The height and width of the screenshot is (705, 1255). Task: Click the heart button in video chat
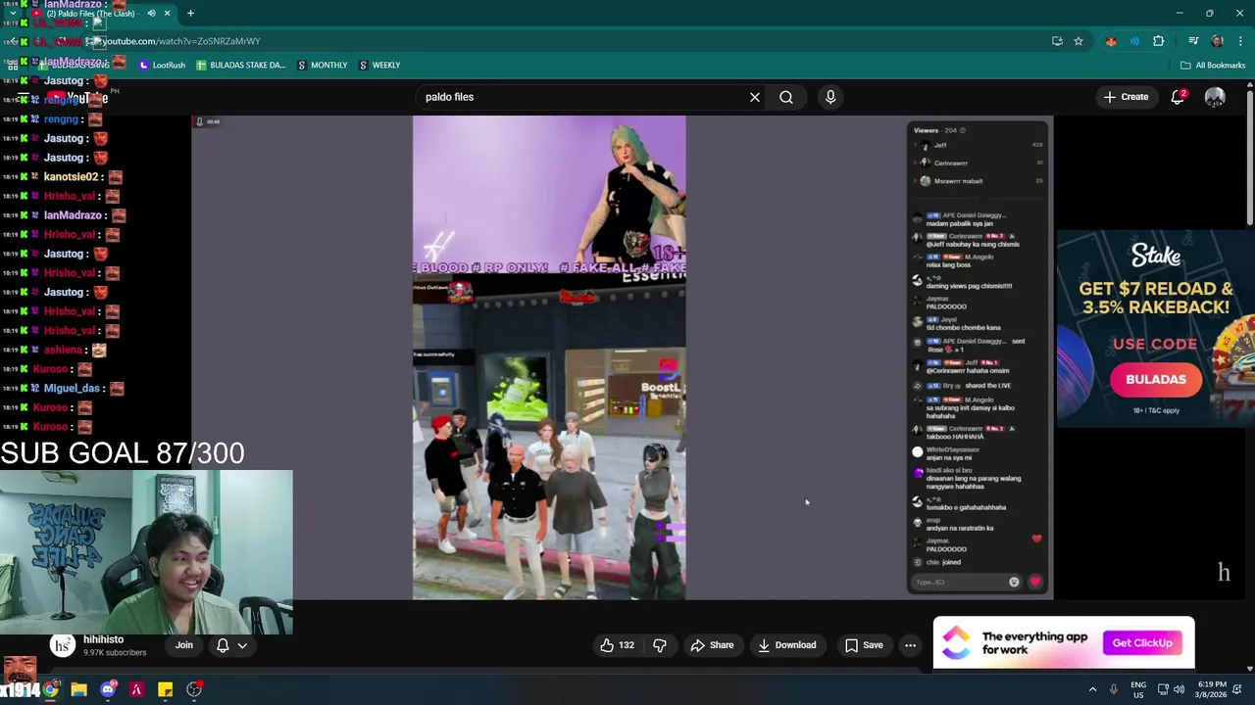(1035, 583)
